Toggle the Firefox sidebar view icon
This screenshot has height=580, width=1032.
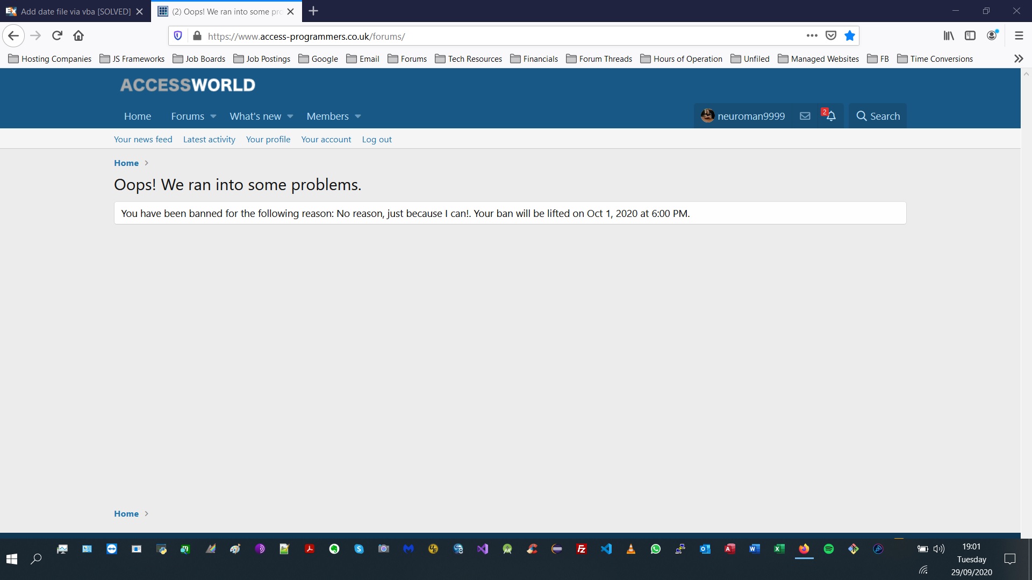click(x=970, y=36)
